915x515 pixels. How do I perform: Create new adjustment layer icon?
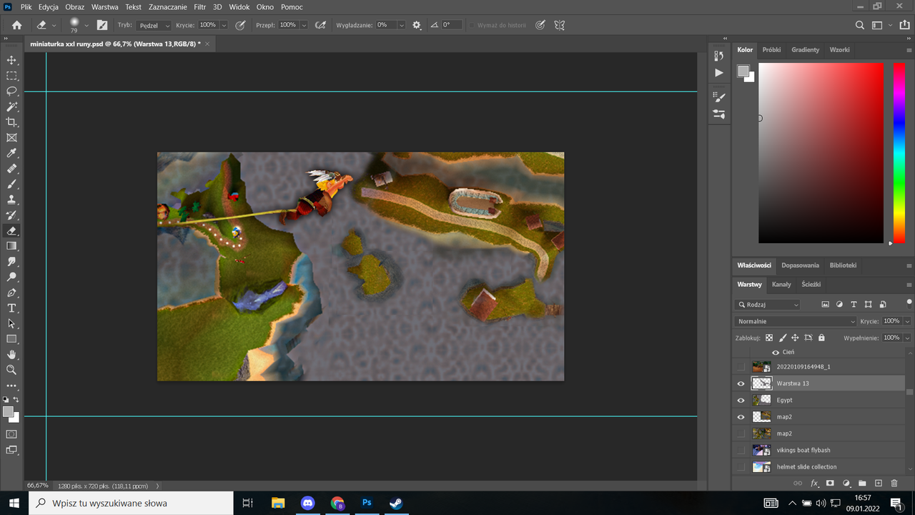pos(846,484)
